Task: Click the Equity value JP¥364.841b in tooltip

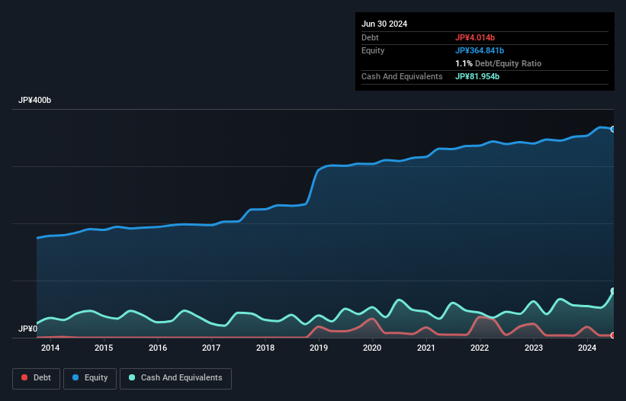Action: pos(481,50)
